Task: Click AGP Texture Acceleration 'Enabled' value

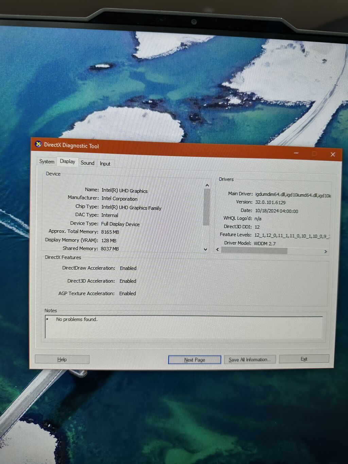Action: [127, 293]
